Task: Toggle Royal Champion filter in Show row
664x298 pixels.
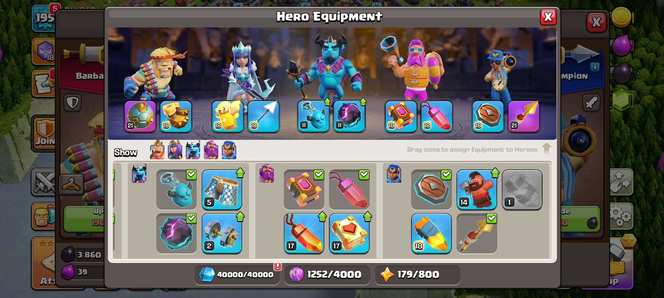Action: [x=229, y=150]
